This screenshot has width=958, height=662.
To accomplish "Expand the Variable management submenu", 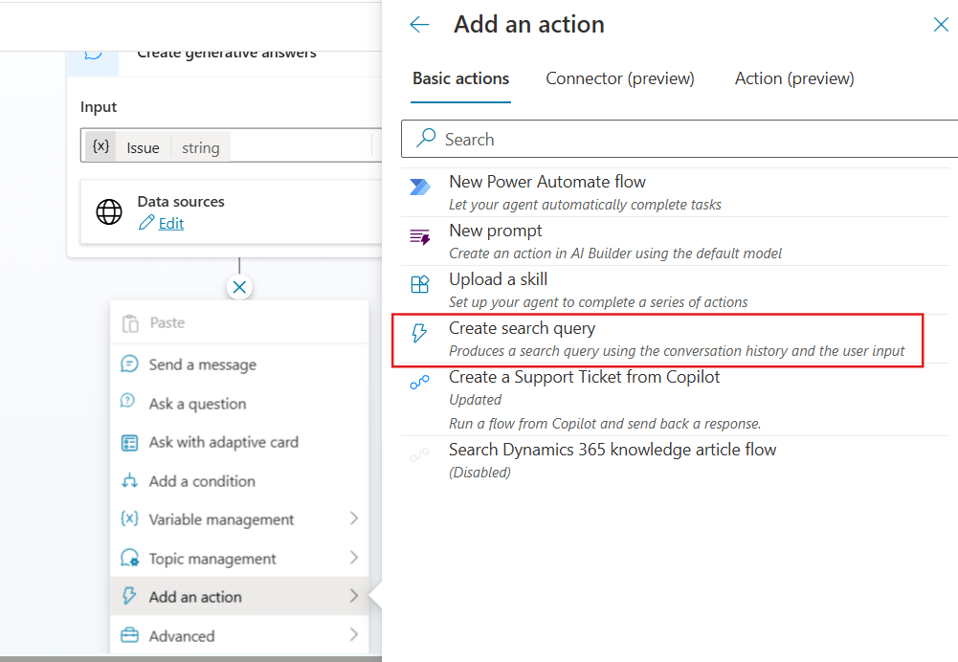I will click(x=354, y=519).
